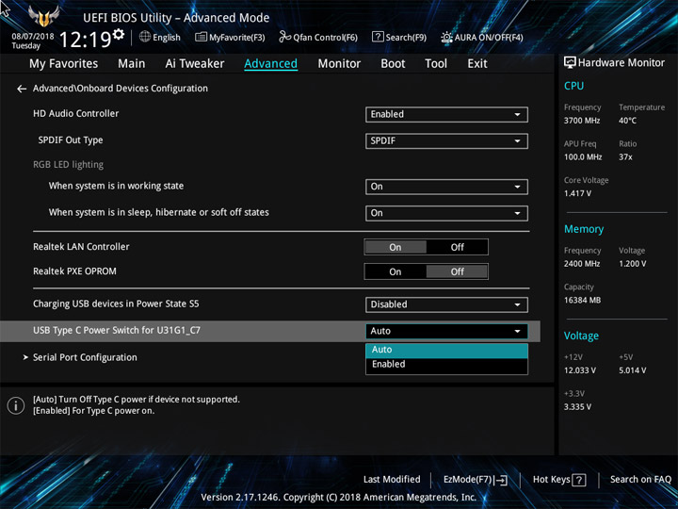Screen dimensions: 678x509
Task: Click Core Voltage value 1.417 V
Action: click(577, 193)
